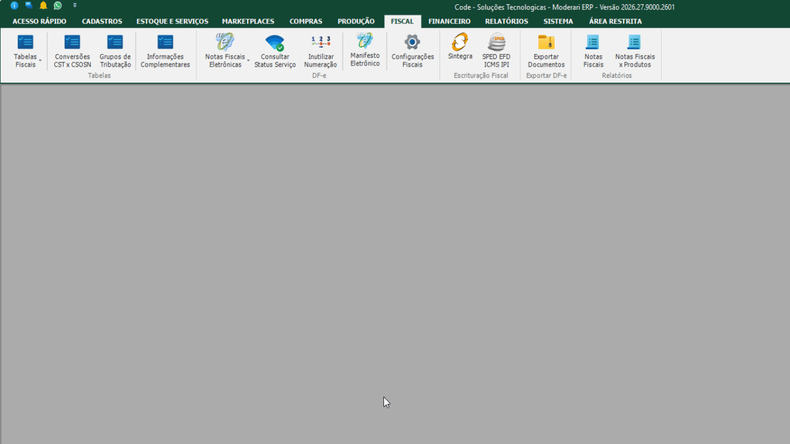Viewport: 790px width, 444px height.
Task: Open the FINANCEIRO tab
Action: [x=449, y=22]
